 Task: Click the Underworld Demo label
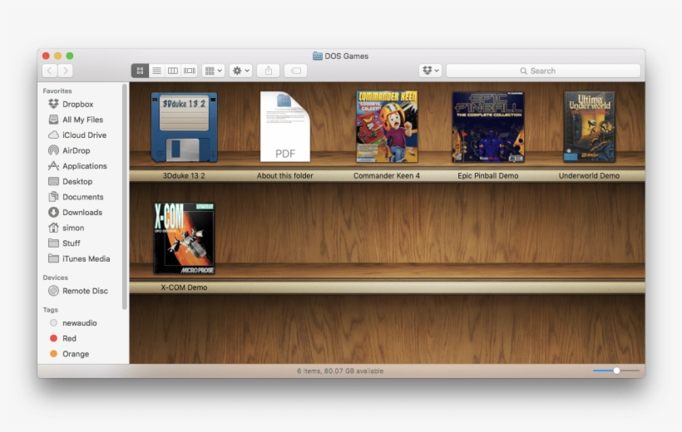(x=589, y=175)
